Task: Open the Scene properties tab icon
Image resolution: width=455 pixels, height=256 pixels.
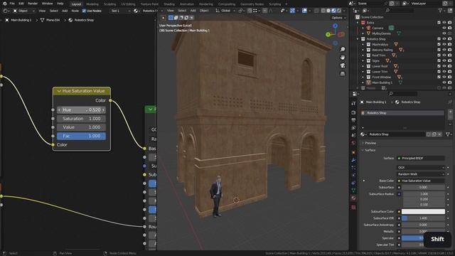Action: 353,135
